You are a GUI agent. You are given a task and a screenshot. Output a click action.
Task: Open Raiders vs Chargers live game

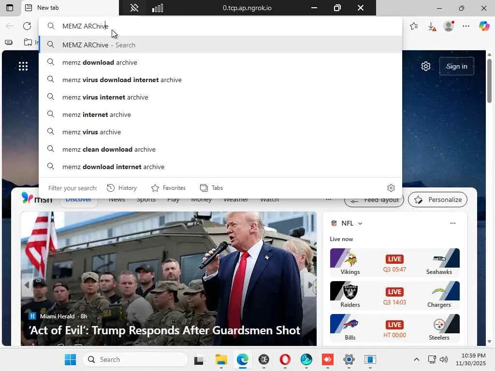tap(394, 295)
